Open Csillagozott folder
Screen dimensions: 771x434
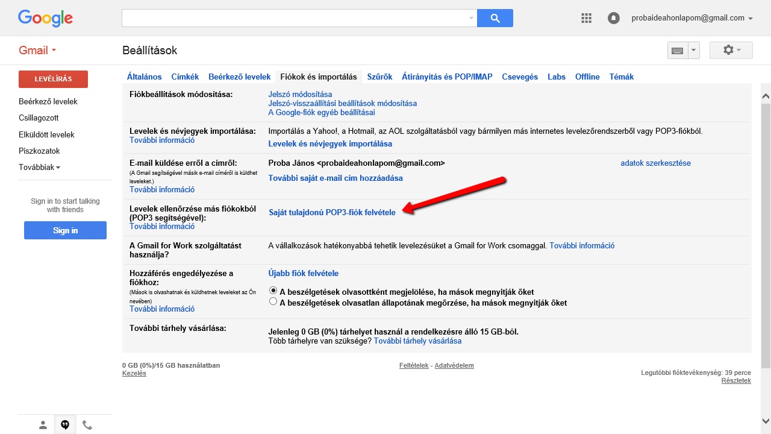pyautogui.click(x=39, y=118)
